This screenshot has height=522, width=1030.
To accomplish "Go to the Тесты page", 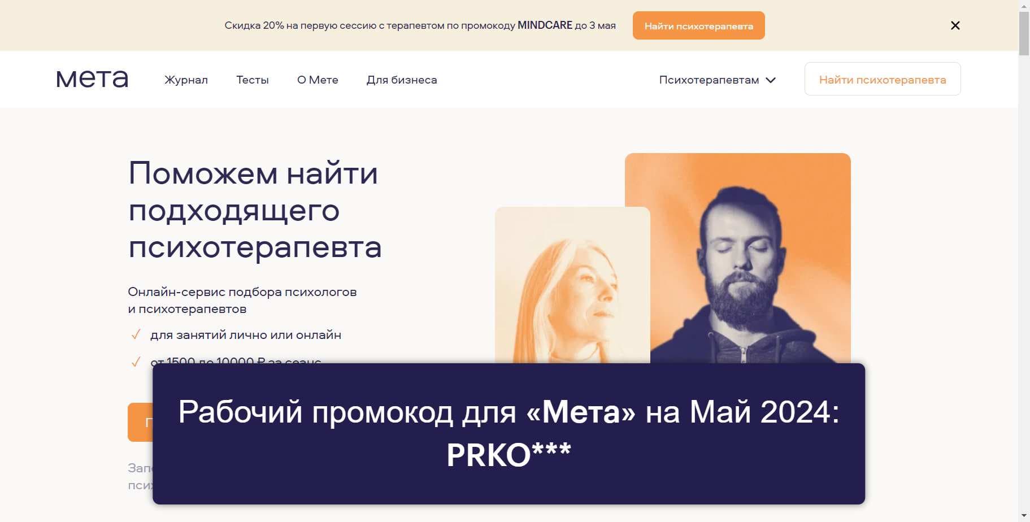I will tap(253, 80).
